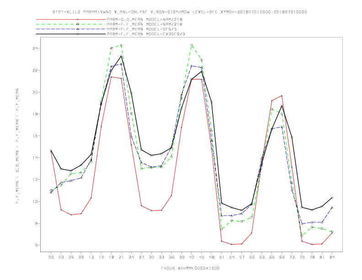Click x-axis tick label 15

point(101,257)
